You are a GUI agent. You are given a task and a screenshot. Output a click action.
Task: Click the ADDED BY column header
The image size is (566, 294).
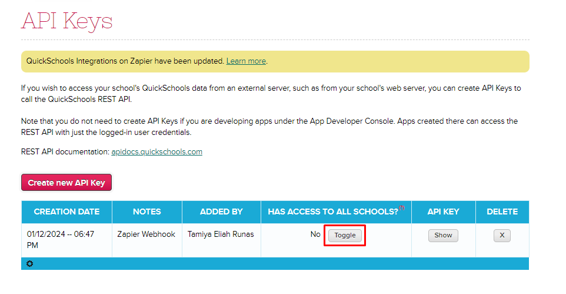(221, 212)
